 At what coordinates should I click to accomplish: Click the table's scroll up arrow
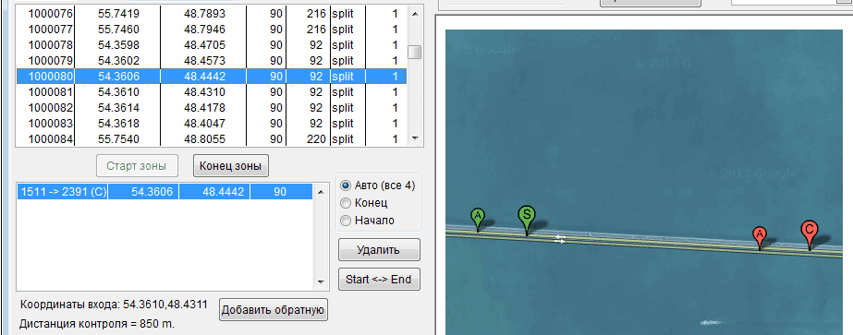pyautogui.click(x=415, y=13)
